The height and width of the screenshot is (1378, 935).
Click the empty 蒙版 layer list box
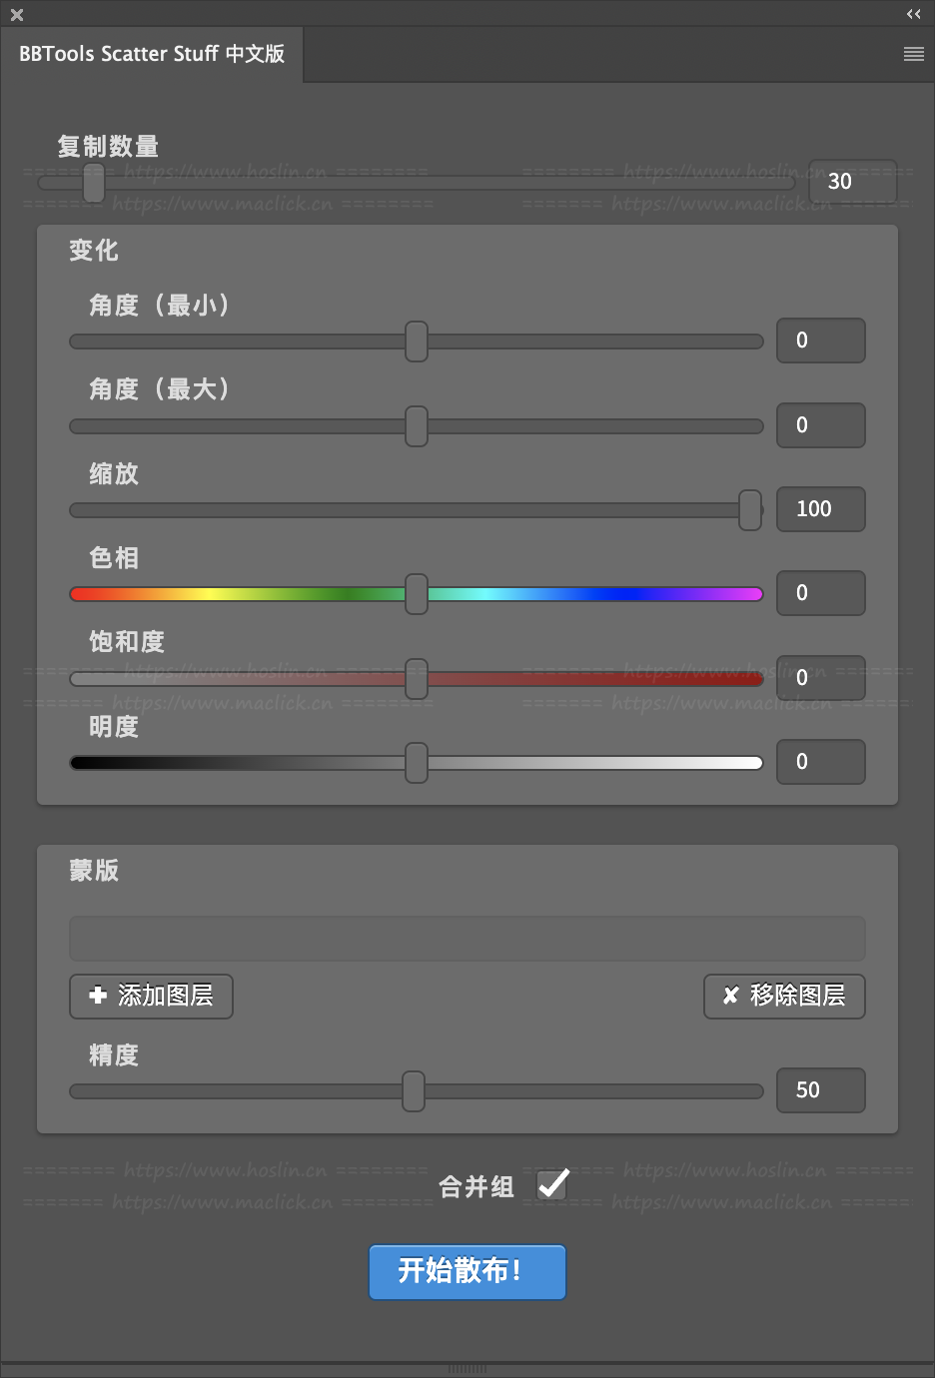[467, 939]
